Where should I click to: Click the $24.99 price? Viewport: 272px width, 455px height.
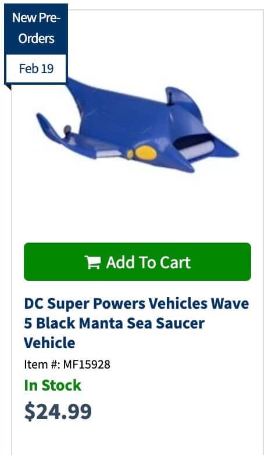(58, 411)
